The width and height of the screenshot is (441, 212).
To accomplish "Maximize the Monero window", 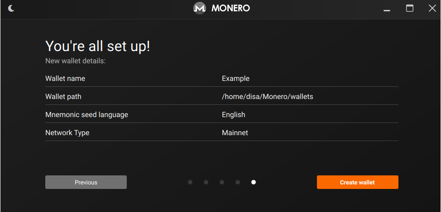I will pyautogui.click(x=410, y=9).
